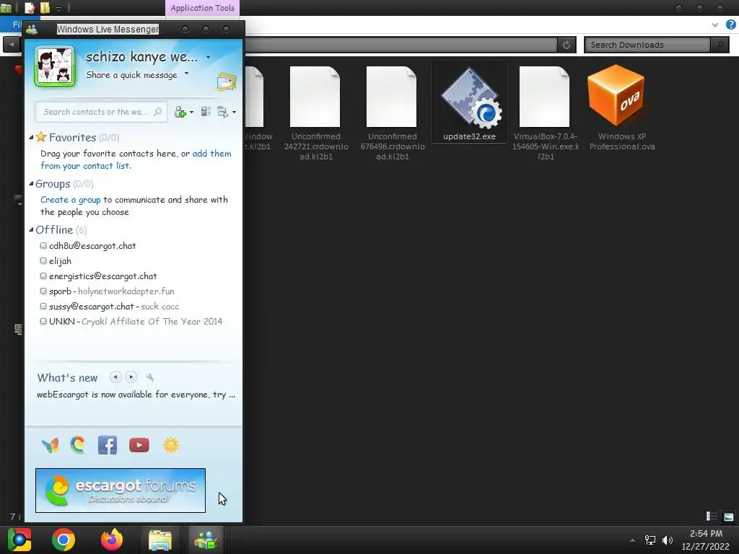Screen dimensions: 739x554
Task: Select Windows XP Professional.ova file
Action: tap(621, 108)
